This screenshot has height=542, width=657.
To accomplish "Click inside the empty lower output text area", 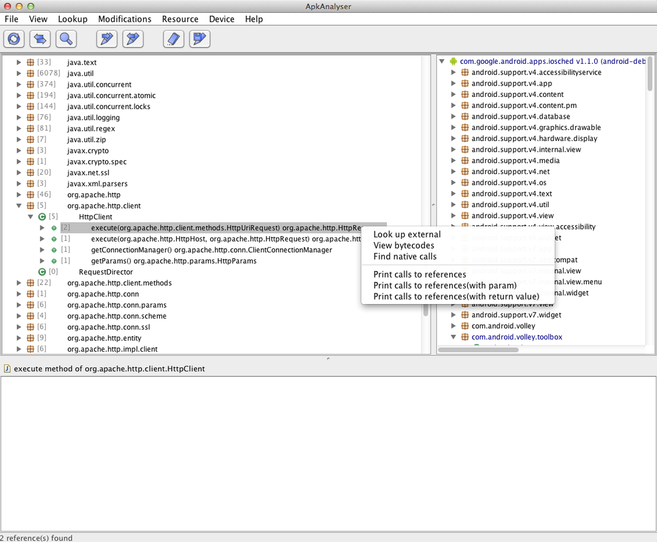I will click(x=328, y=453).
